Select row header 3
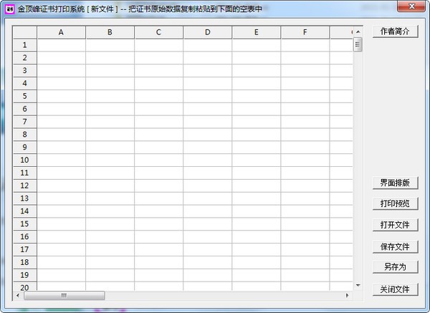 coord(25,71)
